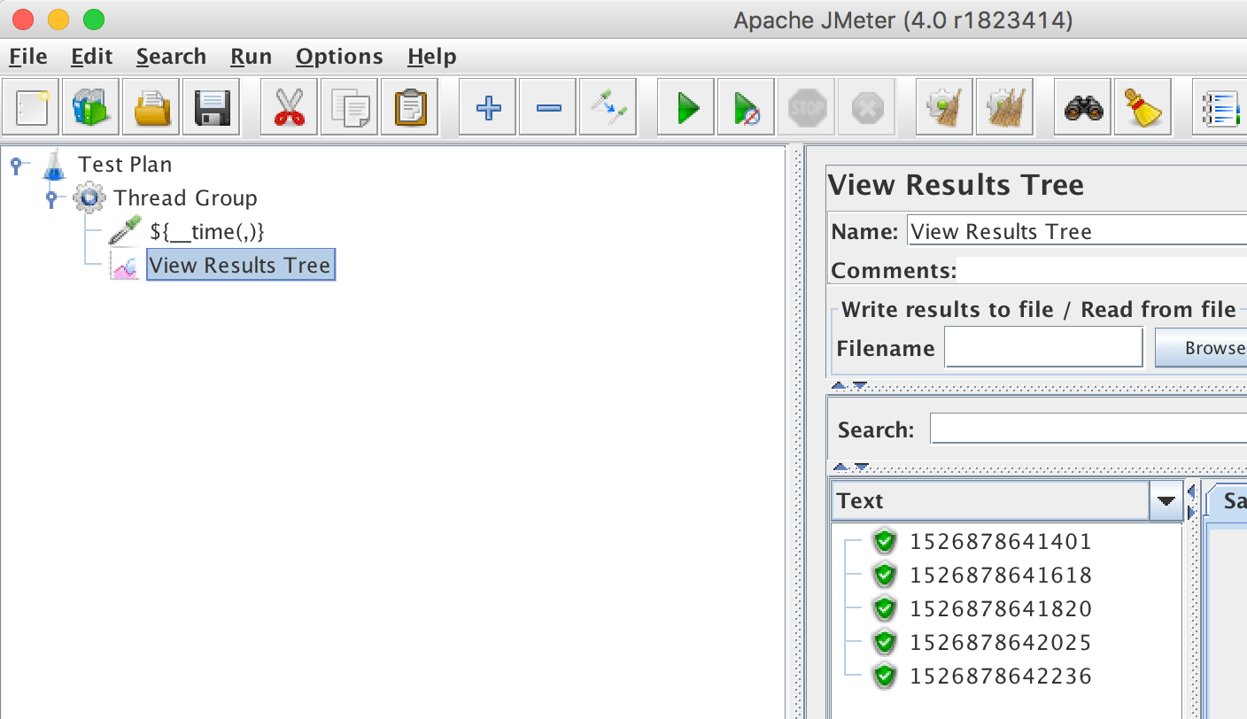Open the Help menu
Screen dimensions: 1247x719
431,57
